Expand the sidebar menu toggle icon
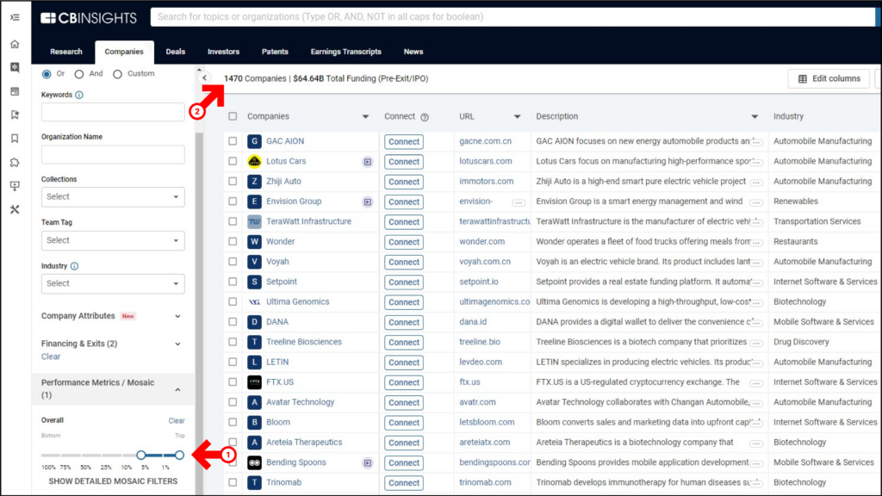This screenshot has height=496, width=882. pos(15,17)
